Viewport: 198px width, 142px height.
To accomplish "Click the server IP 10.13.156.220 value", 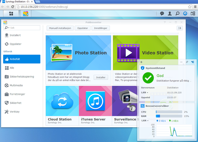I will (x=174, y=92).
